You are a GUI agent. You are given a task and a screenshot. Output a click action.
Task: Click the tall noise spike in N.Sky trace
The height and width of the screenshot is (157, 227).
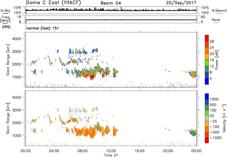coord(121,9)
